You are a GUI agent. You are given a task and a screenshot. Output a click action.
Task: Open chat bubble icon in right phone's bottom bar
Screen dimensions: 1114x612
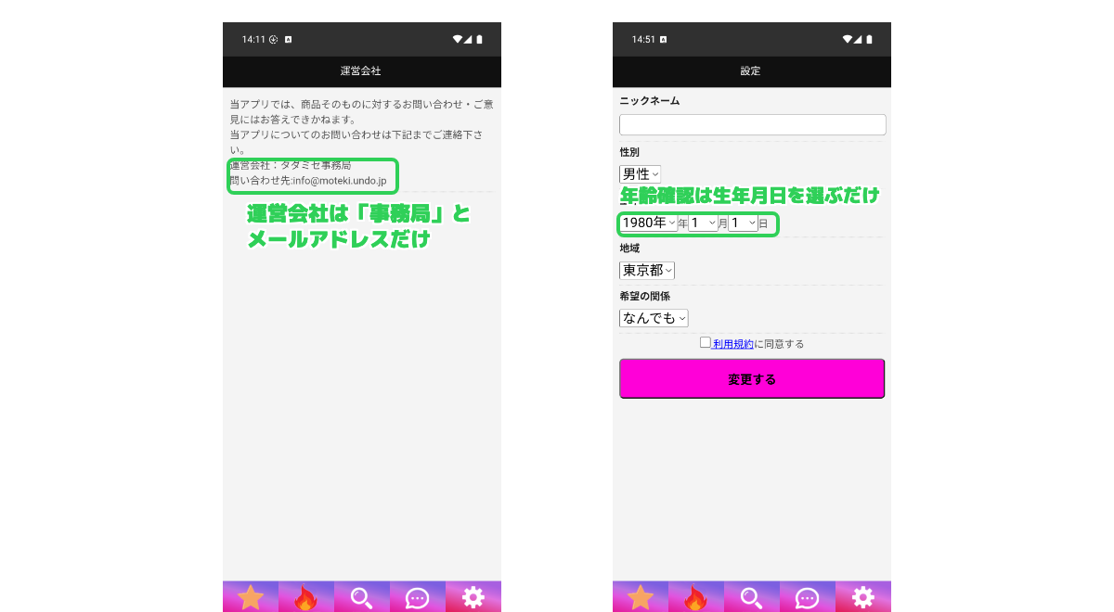(x=808, y=598)
